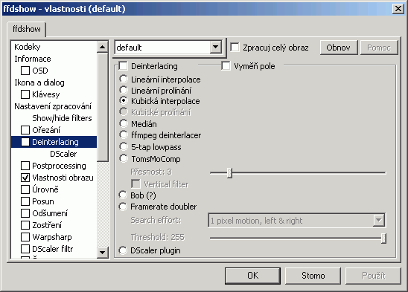Select DScaler sub-item in list
The image size is (408, 292).
[x=63, y=154]
